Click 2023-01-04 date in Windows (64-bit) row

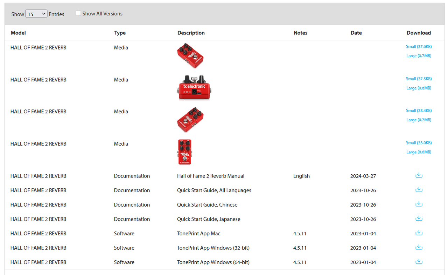(x=363, y=262)
